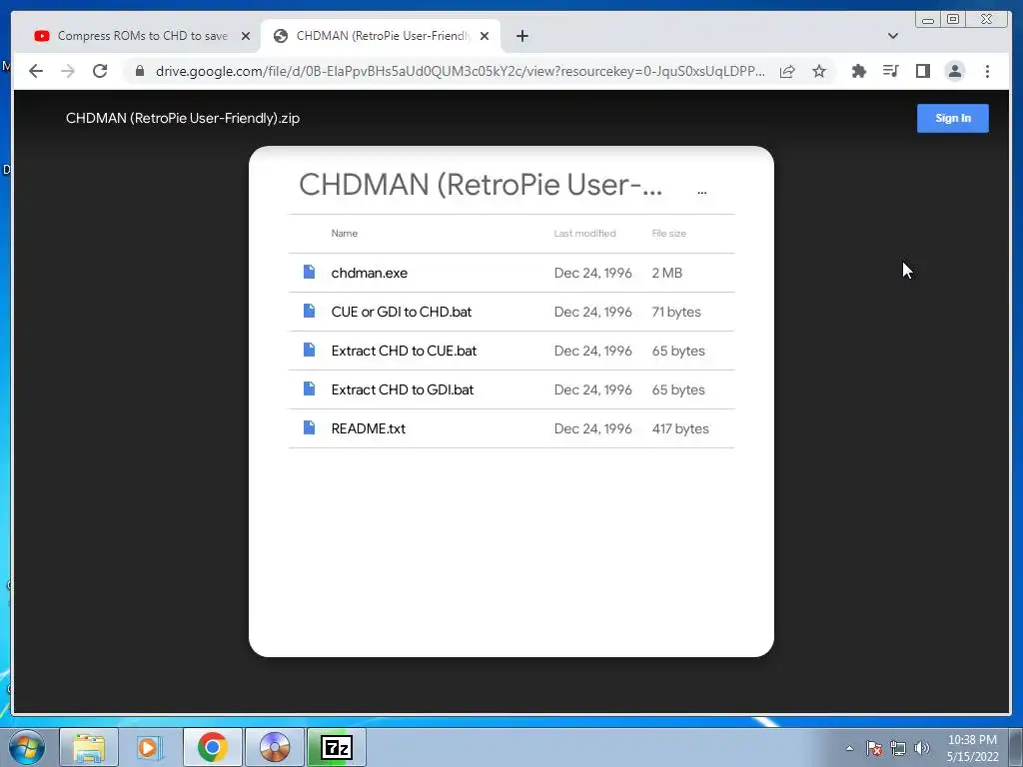1023x767 pixels.
Task: Open the Chrome three-dot menu
Action: [x=987, y=71]
